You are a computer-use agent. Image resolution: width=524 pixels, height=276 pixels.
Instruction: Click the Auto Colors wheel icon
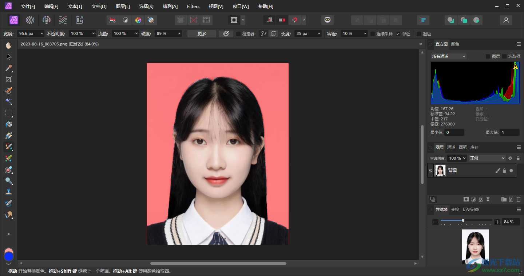coord(138,20)
